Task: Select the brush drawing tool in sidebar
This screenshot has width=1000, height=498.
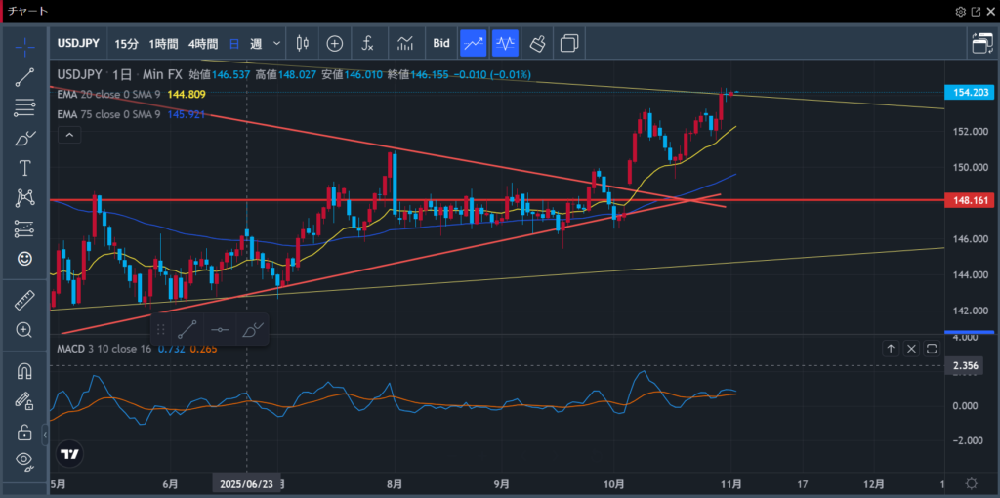Action: pos(25,138)
